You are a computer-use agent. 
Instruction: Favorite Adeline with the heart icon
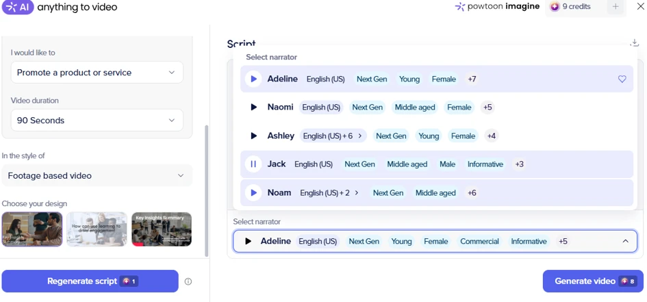coord(622,79)
